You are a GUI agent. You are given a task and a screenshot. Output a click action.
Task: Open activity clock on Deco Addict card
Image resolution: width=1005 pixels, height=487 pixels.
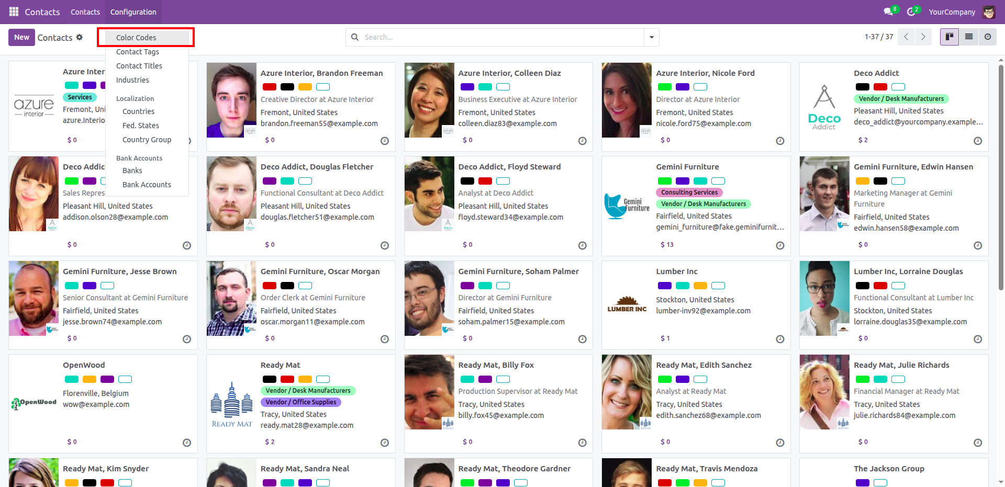click(x=978, y=141)
